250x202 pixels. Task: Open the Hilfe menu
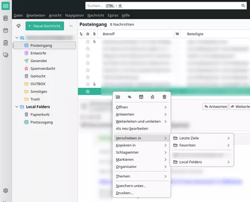tap(126, 15)
